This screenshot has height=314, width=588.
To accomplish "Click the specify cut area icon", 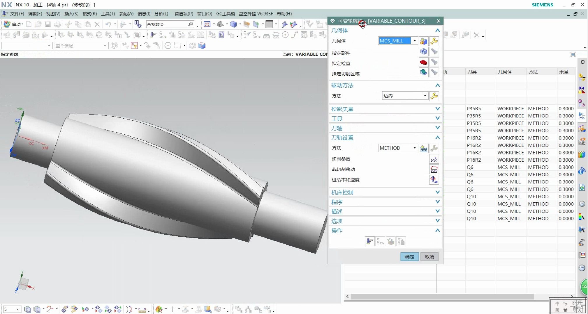I will click(423, 72).
